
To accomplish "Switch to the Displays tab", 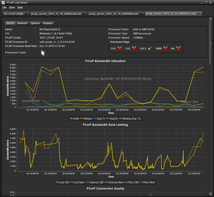I will [48, 23].
